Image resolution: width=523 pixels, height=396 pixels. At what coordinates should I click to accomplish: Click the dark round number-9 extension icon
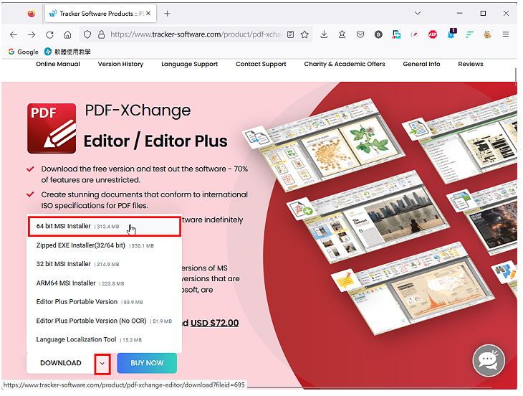pos(378,34)
